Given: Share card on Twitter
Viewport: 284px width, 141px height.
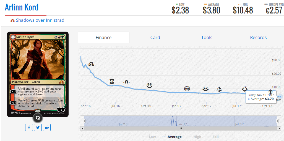Looking at the screenshot, I should point(38,128).
